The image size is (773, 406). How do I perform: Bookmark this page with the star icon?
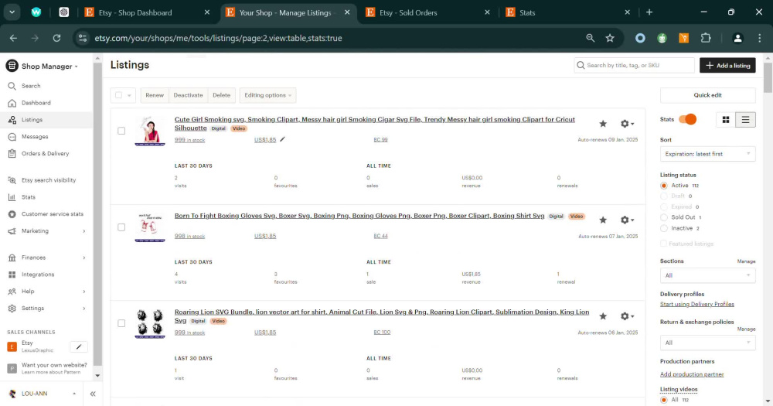coord(610,38)
